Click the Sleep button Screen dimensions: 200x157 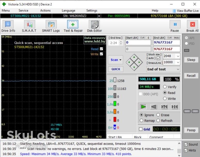tap(191, 60)
